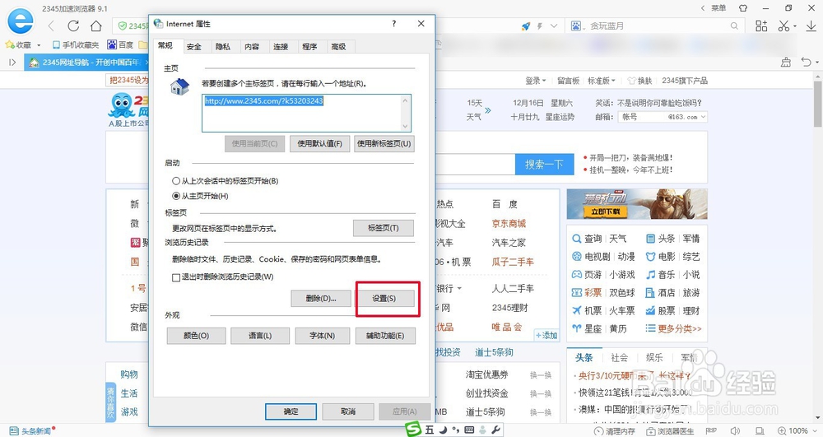The width and height of the screenshot is (823, 437).
Task: Click the page vertical scrollbar thumb
Action: [818, 104]
